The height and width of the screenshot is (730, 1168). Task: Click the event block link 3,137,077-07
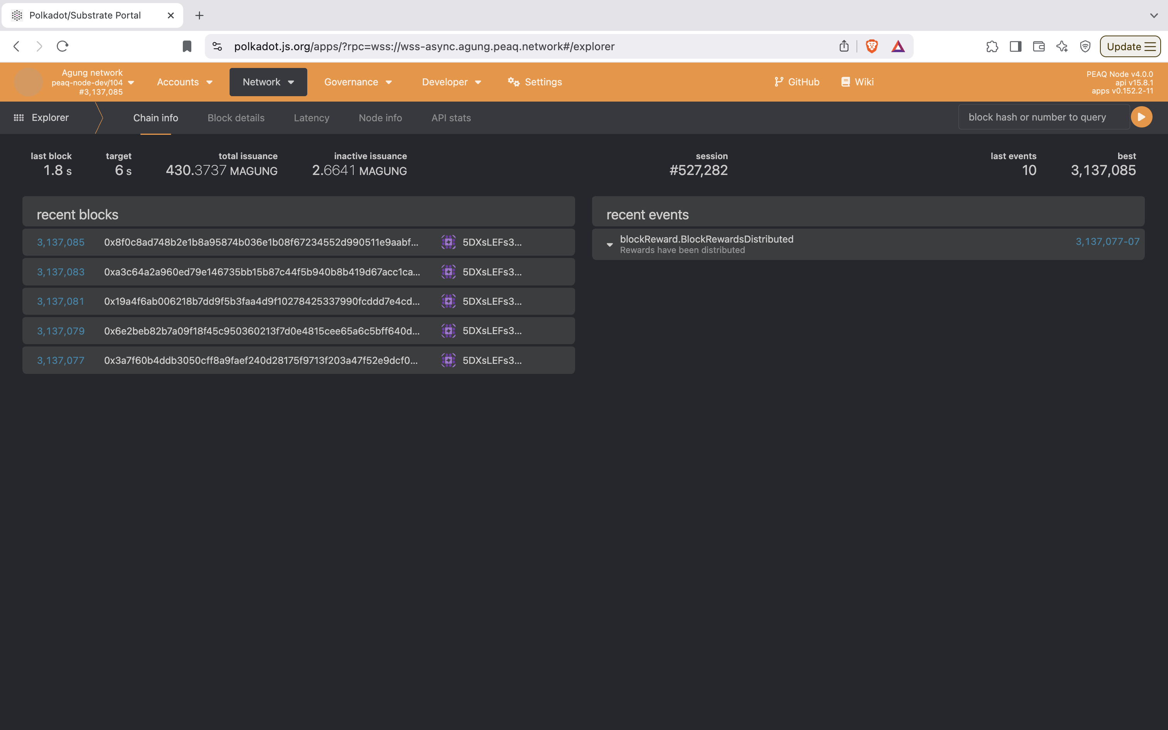point(1107,241)
